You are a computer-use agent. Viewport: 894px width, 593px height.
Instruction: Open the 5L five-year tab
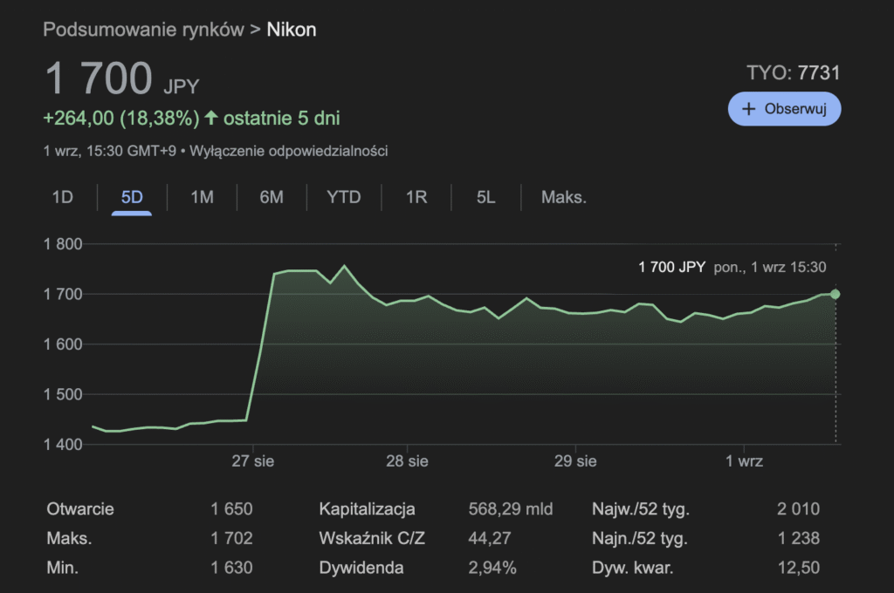(x=485, y=197)
